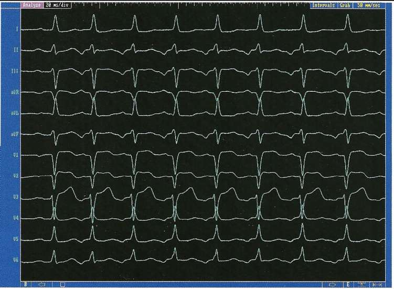Select lead III label
The height and width of the screenshot is (289, 394).
(x=15, y=71)
